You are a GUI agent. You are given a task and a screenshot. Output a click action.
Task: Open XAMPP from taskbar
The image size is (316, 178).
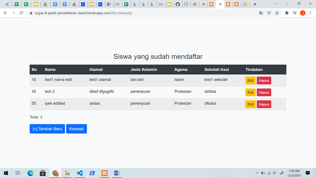[x=105, y=173]
